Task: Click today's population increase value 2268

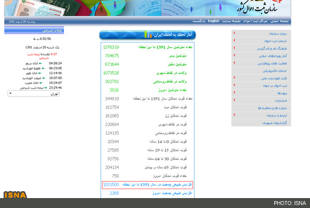Action: pyautogui.click(x=114, y=193)
